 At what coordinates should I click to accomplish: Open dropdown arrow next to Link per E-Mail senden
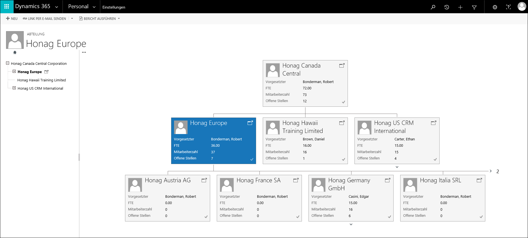coord(72,18)
